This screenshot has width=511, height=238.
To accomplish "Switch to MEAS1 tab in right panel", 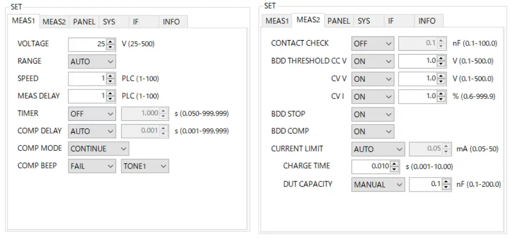I will click(277, 21).
